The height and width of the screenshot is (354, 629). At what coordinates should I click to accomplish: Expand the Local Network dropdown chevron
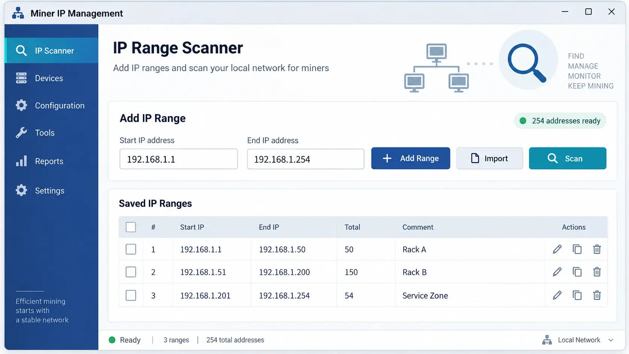[x=611, y=340]
